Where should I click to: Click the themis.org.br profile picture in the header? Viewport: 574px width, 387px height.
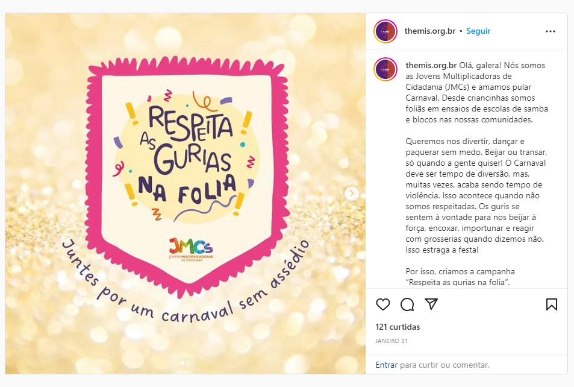[385, 30]
